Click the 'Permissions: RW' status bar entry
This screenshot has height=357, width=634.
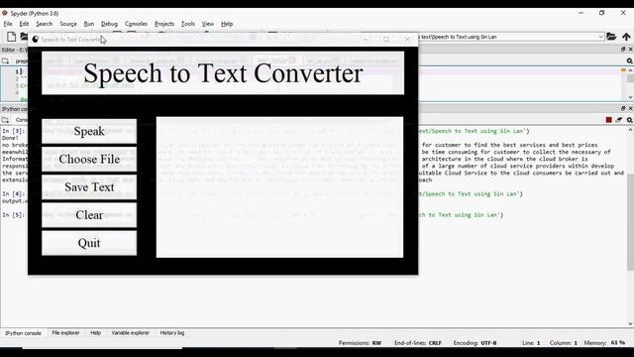(360, 343)
